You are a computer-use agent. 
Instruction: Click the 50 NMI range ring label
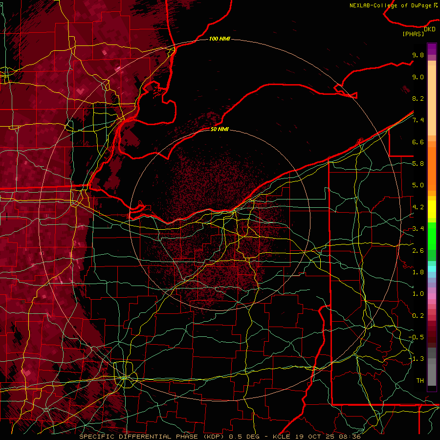[x=220, y=129]
